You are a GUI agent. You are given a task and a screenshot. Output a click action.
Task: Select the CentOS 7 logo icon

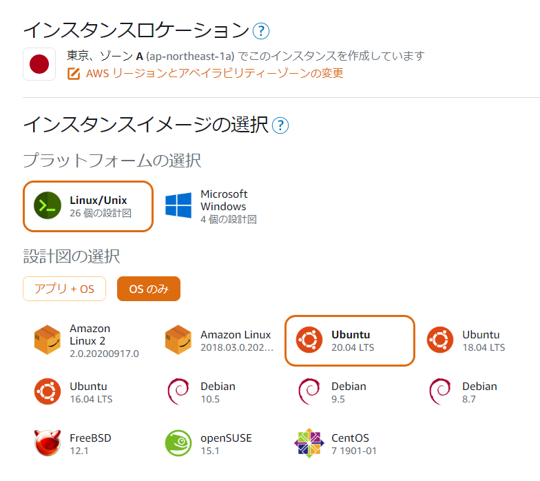coord(309,443)
